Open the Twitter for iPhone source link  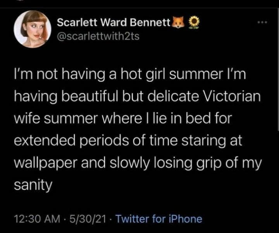[x=159, y=219]
